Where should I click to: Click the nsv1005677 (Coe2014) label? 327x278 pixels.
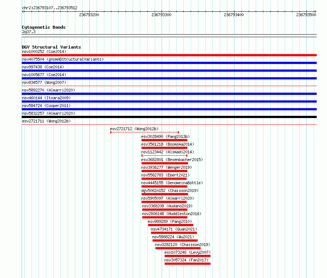point(44,75)
